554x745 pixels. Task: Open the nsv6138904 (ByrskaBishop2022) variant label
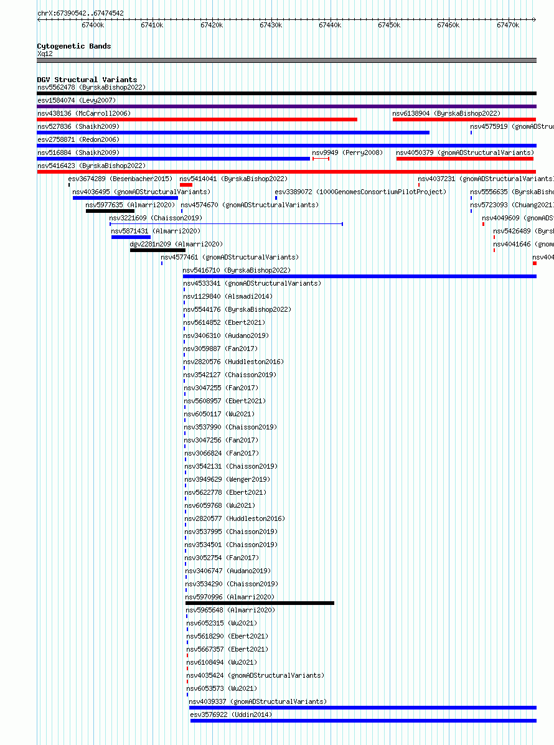click(446, 113)
